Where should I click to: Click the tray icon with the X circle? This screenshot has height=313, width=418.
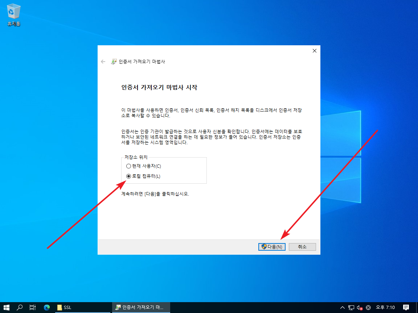click(368, 308)
